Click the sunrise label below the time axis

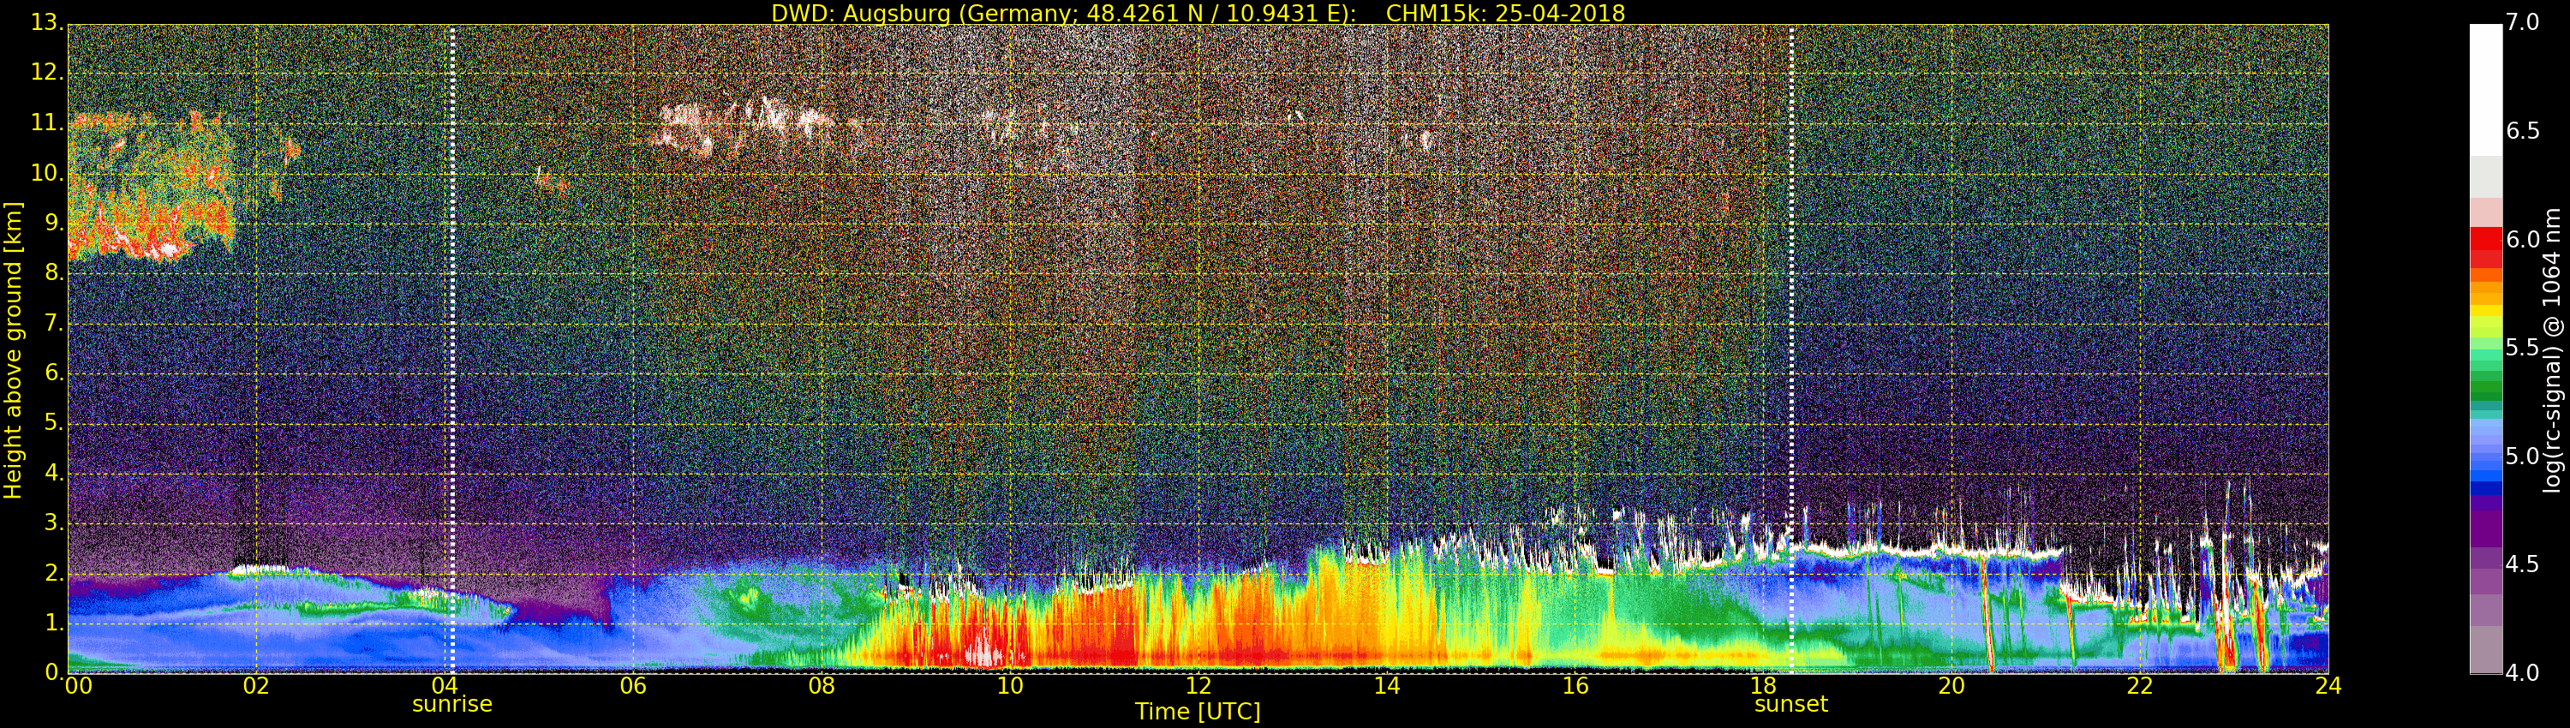[452, 704]
